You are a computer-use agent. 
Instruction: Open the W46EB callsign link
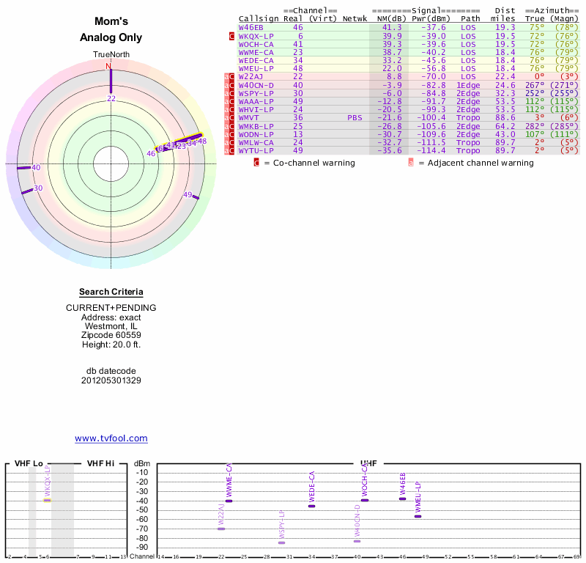point(251,27)
